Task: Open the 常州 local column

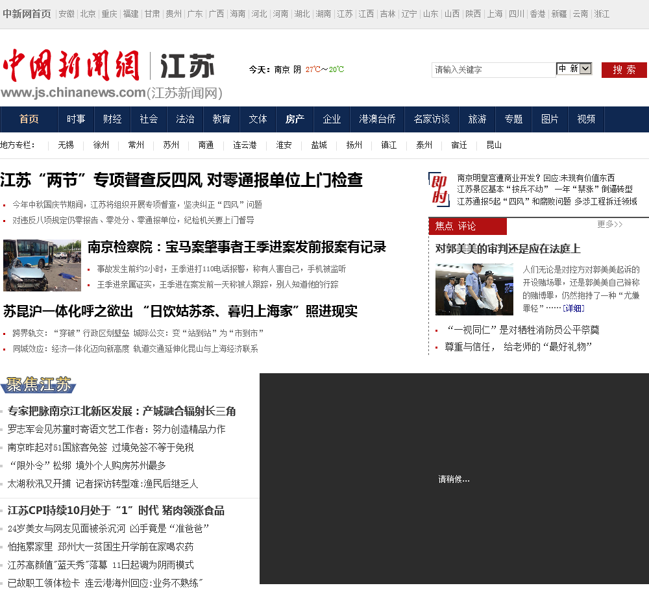Action: click(x=136, y=145)
